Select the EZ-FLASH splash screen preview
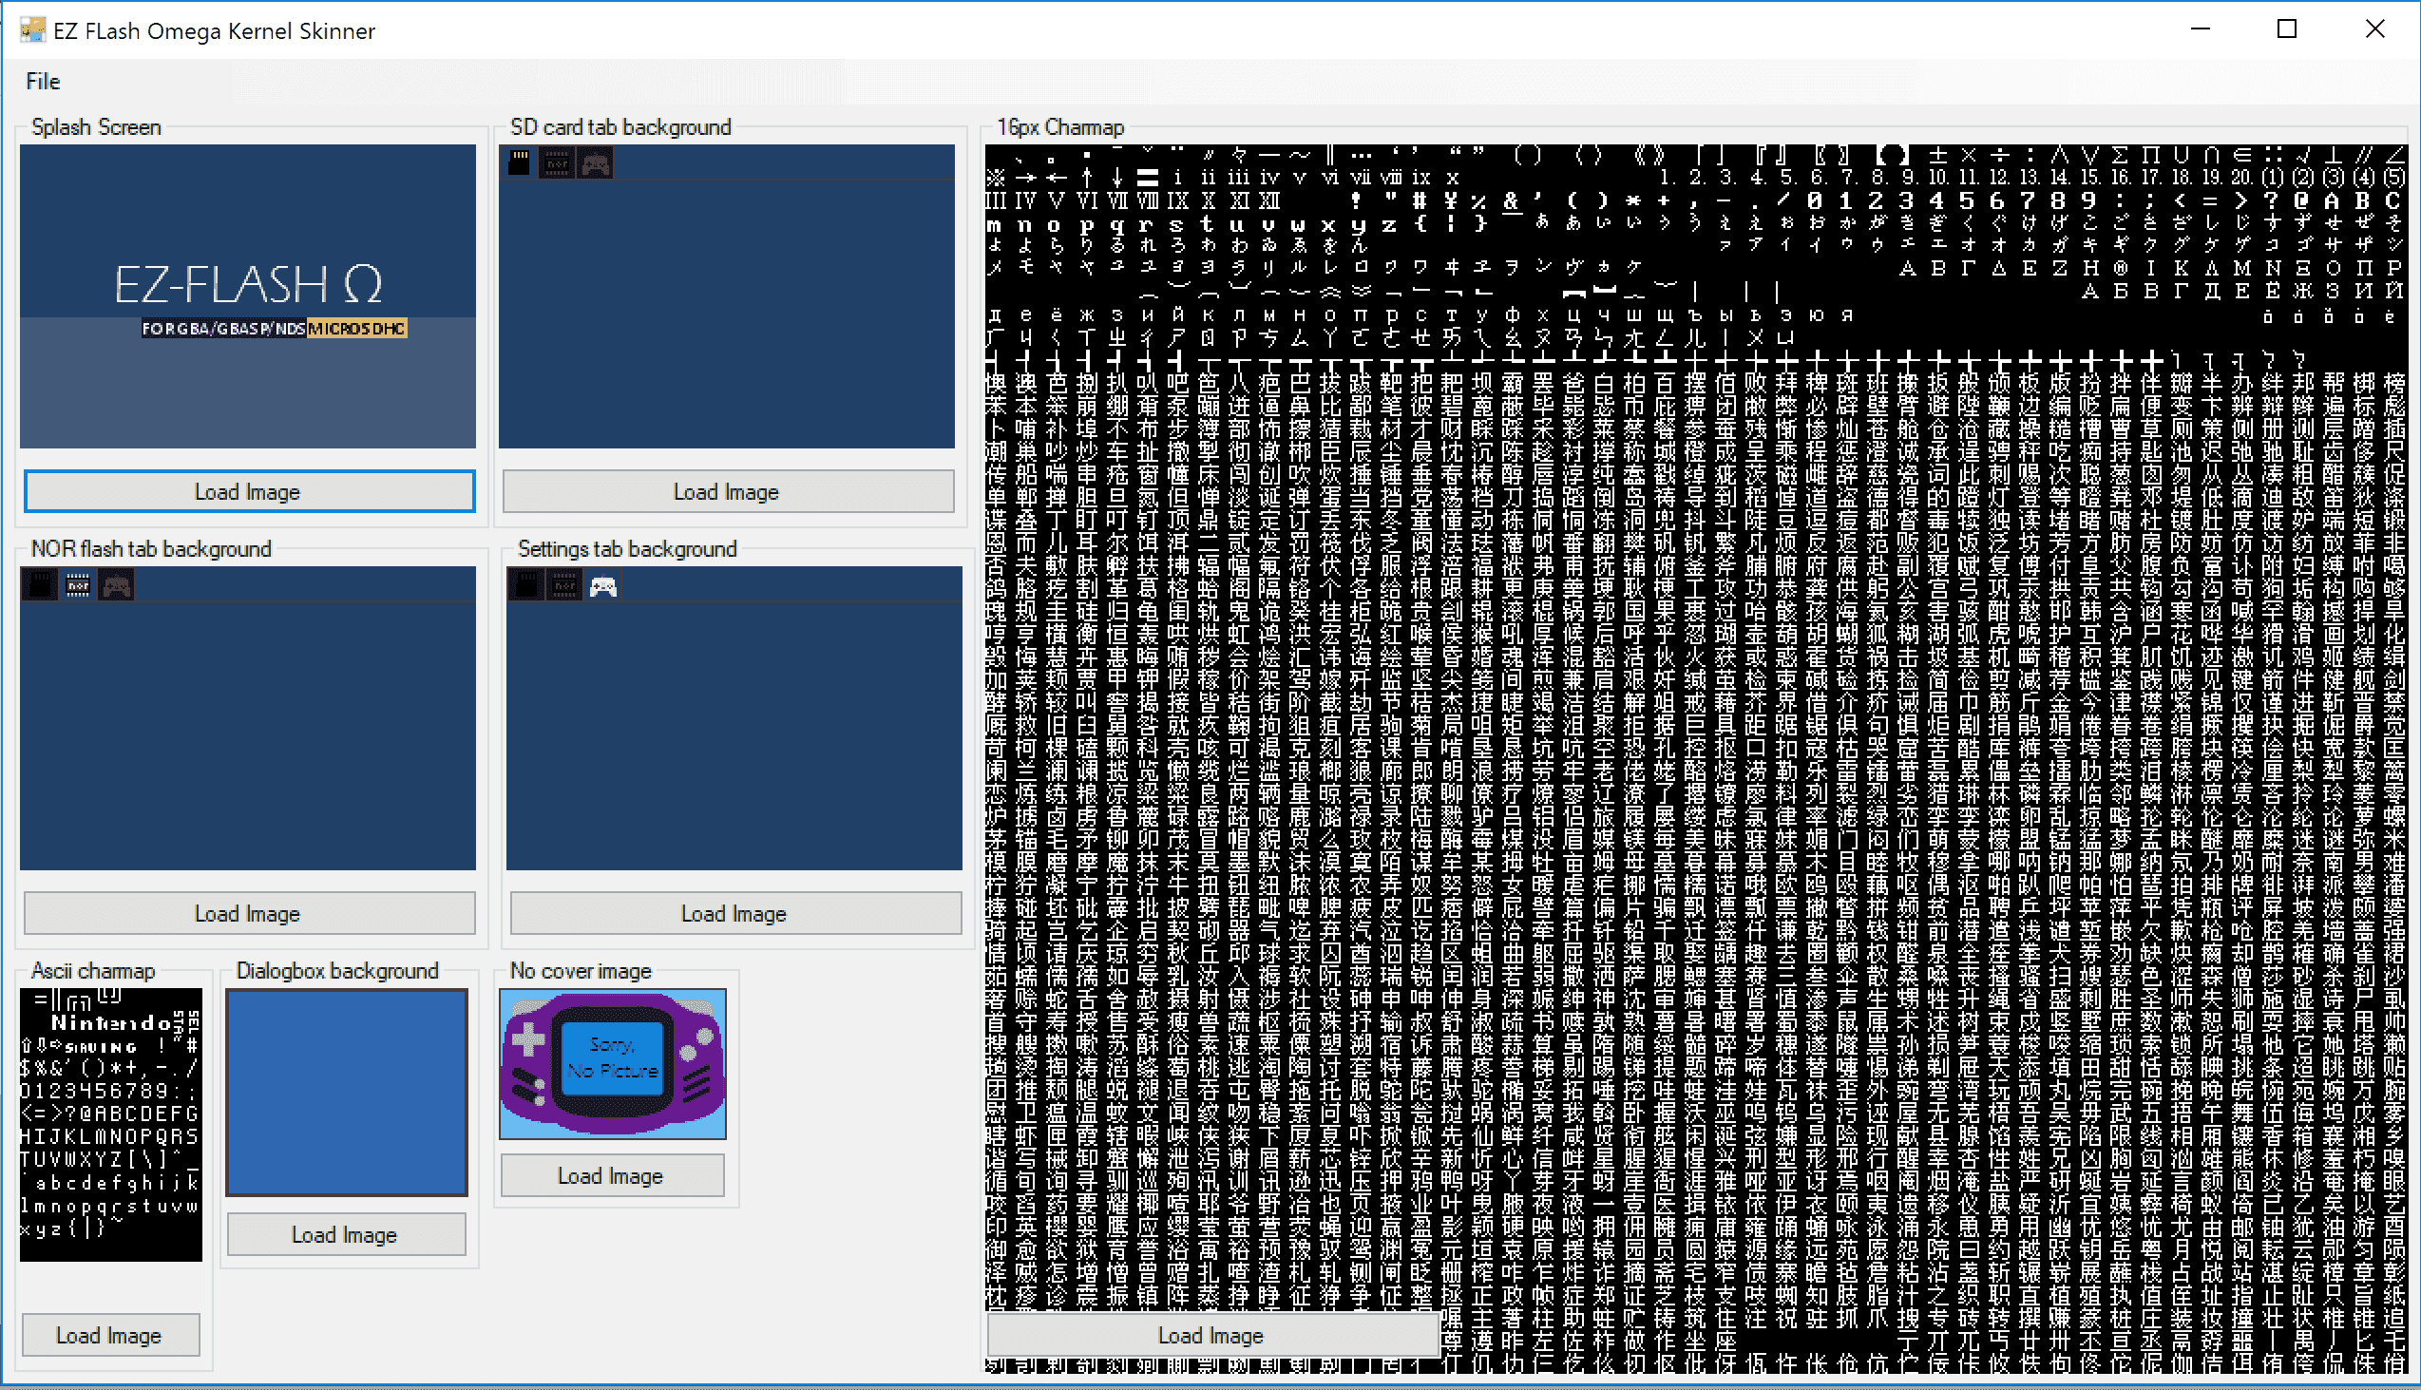 pos(248,295)
